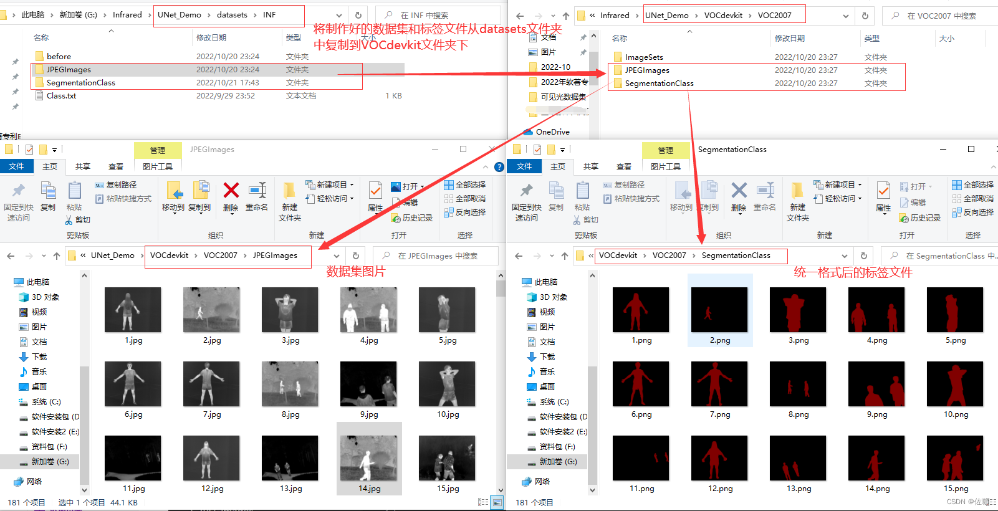Image resolution: width=998 pixels, height=511 pixels.
Task: Click Pin to Quick access in SegmentationClass ribbon
Action: [527, 202]
